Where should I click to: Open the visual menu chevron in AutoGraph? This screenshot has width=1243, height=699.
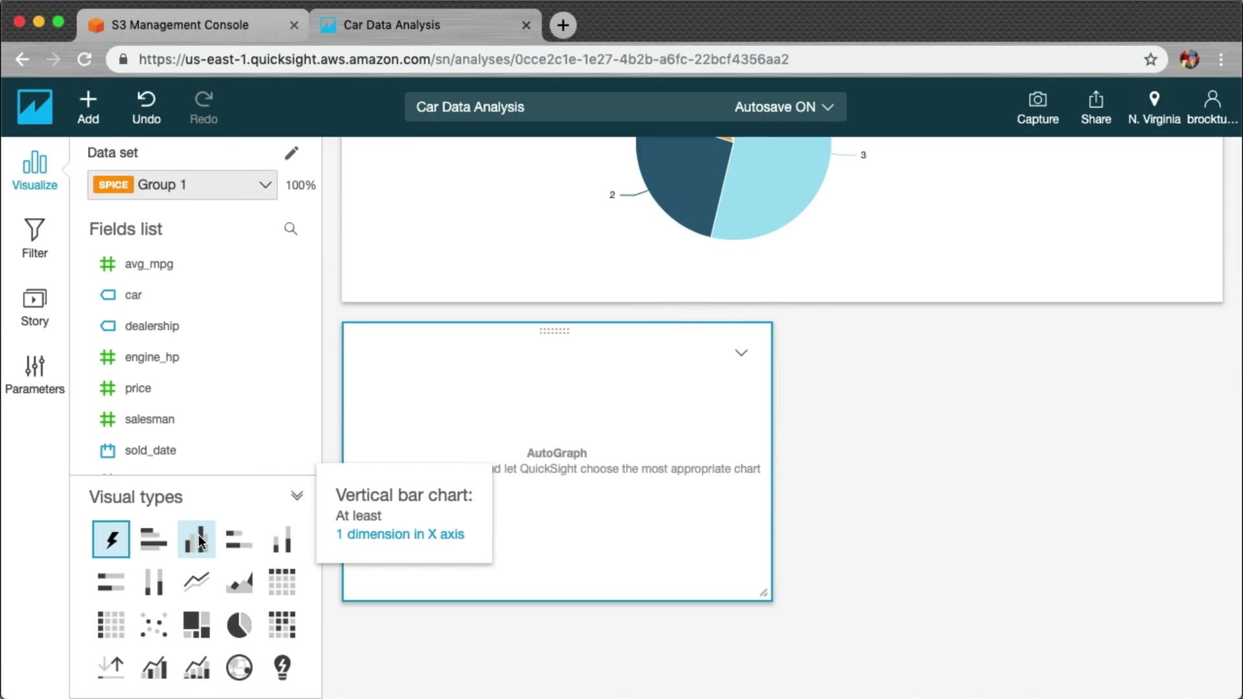point(741,353)
